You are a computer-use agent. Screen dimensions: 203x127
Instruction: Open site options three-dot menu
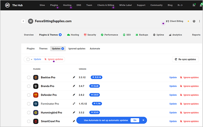[199, 21]
